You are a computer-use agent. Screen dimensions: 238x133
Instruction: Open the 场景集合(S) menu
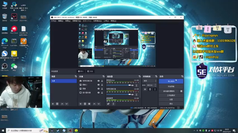point(98,21)
